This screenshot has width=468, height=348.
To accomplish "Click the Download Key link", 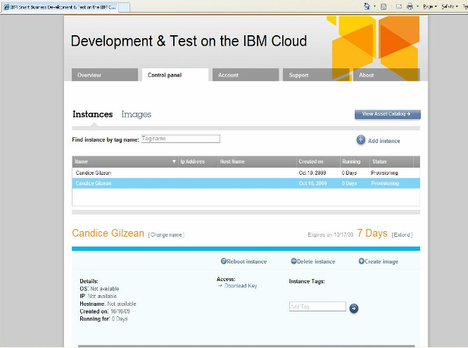I will 241,286.
